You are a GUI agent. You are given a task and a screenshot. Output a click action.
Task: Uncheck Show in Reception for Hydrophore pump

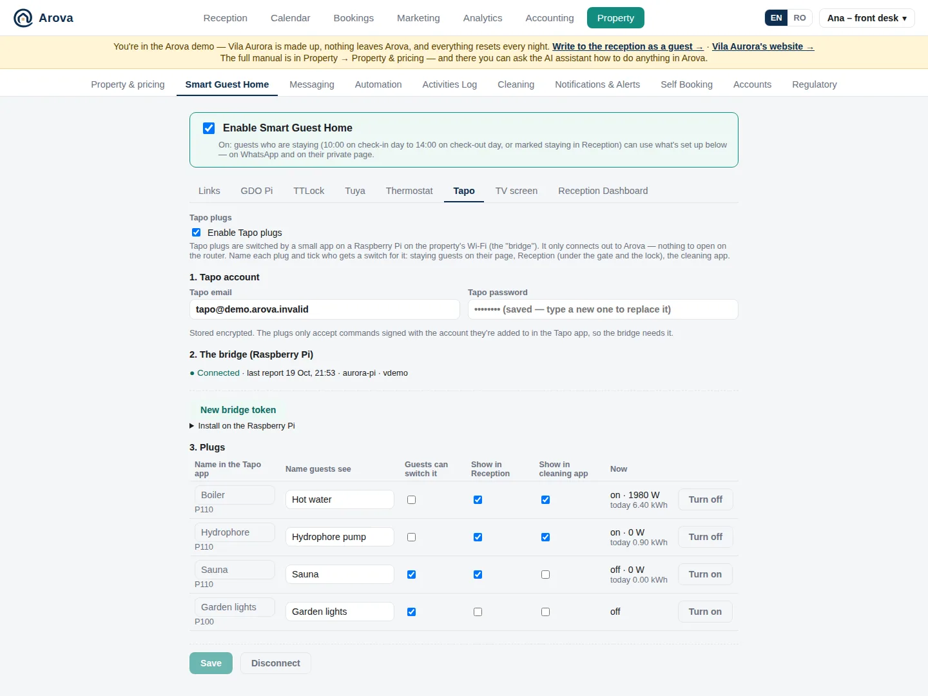pyautogui.click(x=478, y=537)
